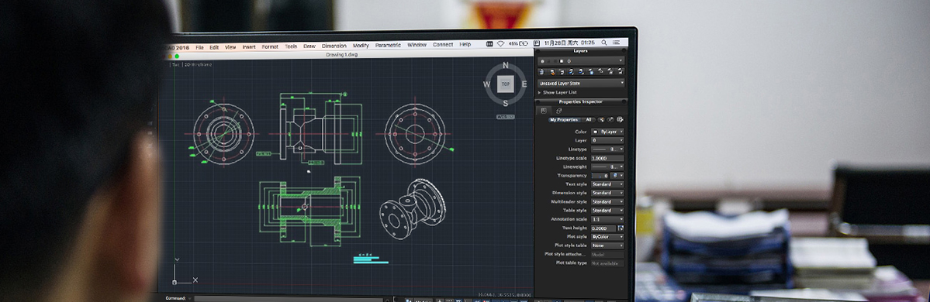Open the Plot style ByColor dropdown
Viewport: 930px width, 302px height.
click(607, 236)
